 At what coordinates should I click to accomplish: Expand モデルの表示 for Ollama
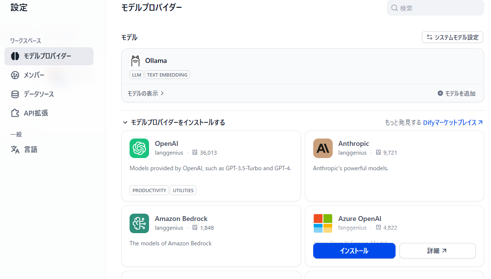[146, 94]
